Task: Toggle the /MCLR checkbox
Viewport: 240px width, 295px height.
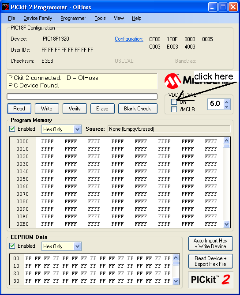Action: (174, 110)
